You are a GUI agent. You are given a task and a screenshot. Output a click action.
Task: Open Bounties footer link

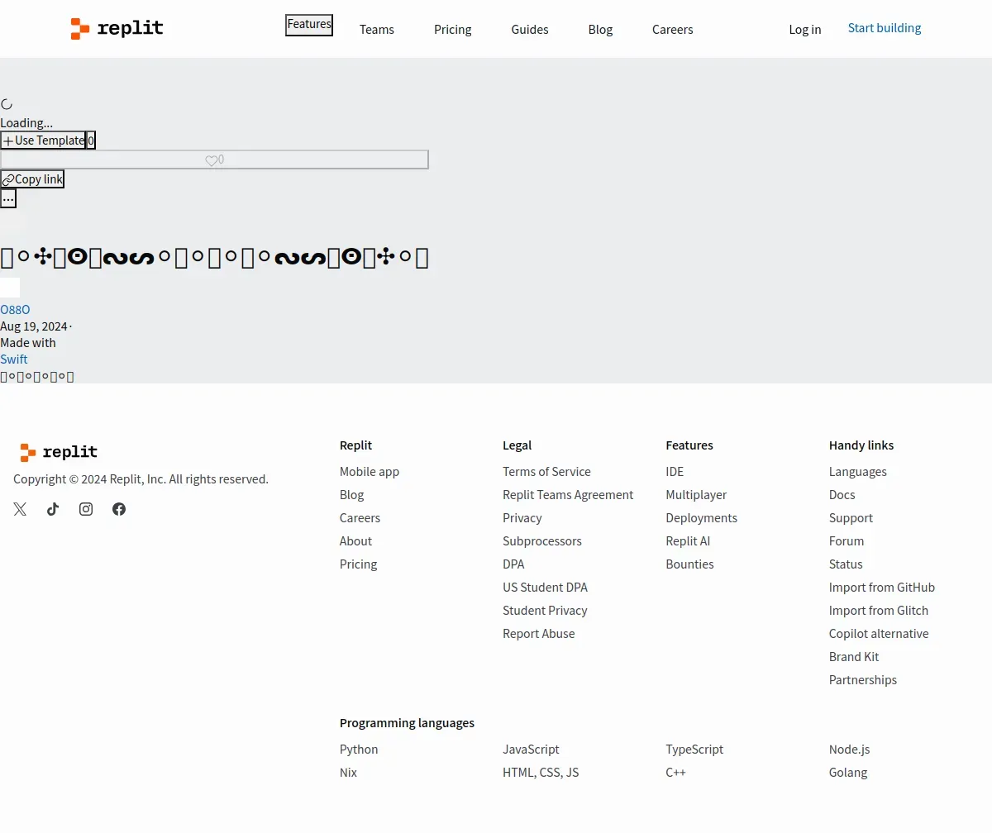tap(689, 564)
